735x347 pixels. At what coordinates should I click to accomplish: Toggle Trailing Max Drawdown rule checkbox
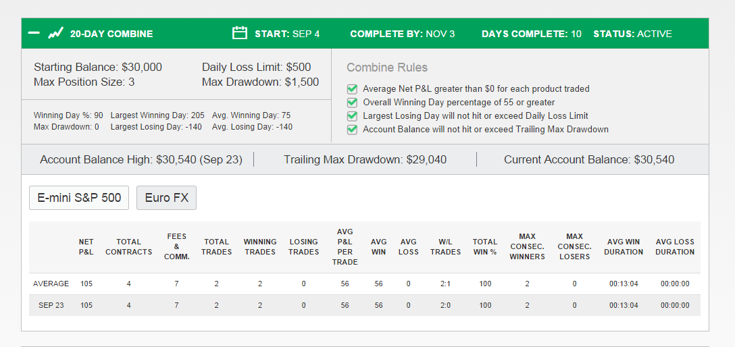(352, 130)
